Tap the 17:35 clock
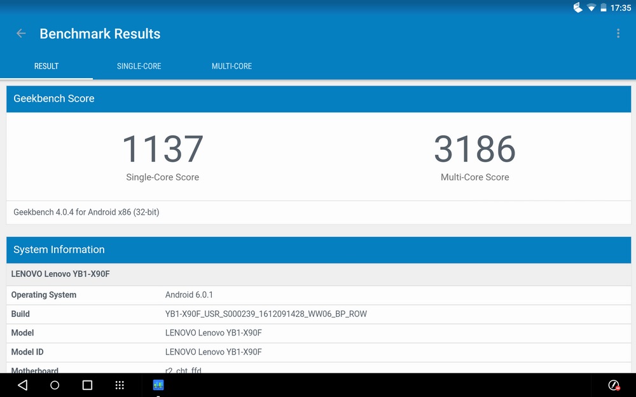 pyautogui.click(x=621, y=8)
